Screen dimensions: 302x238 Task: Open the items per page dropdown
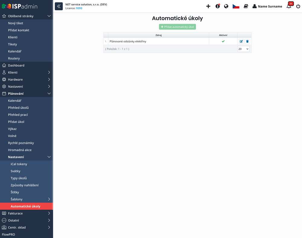243,49
